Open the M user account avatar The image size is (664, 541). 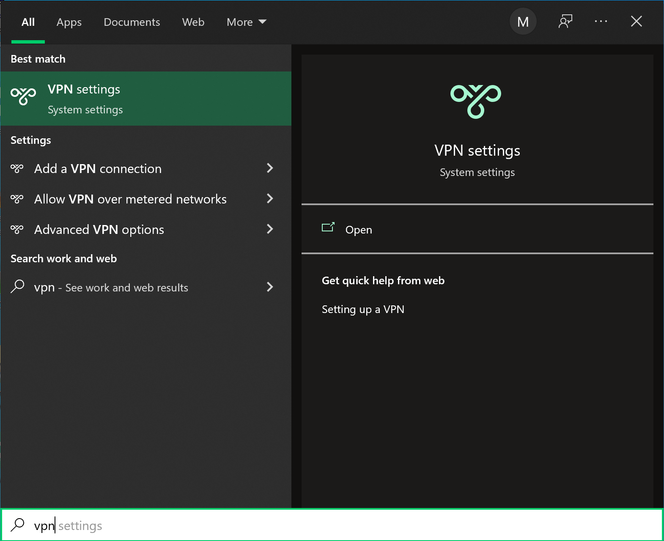523,22
